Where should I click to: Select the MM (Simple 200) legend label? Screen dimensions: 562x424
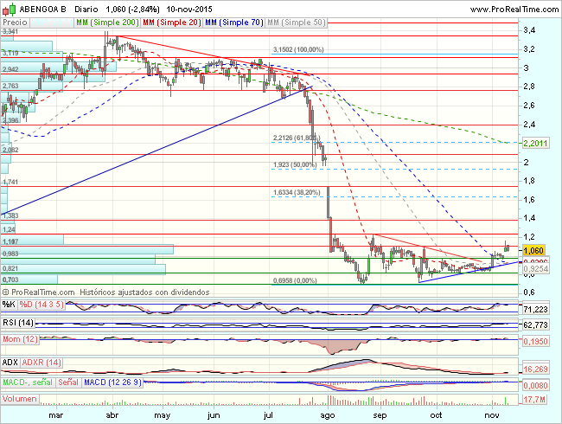(107, 22)
